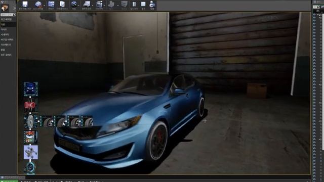This screenshot has height=182, width=324.
Task: Expand the Build options dropdown arrow
Action: tap(117, 6)
